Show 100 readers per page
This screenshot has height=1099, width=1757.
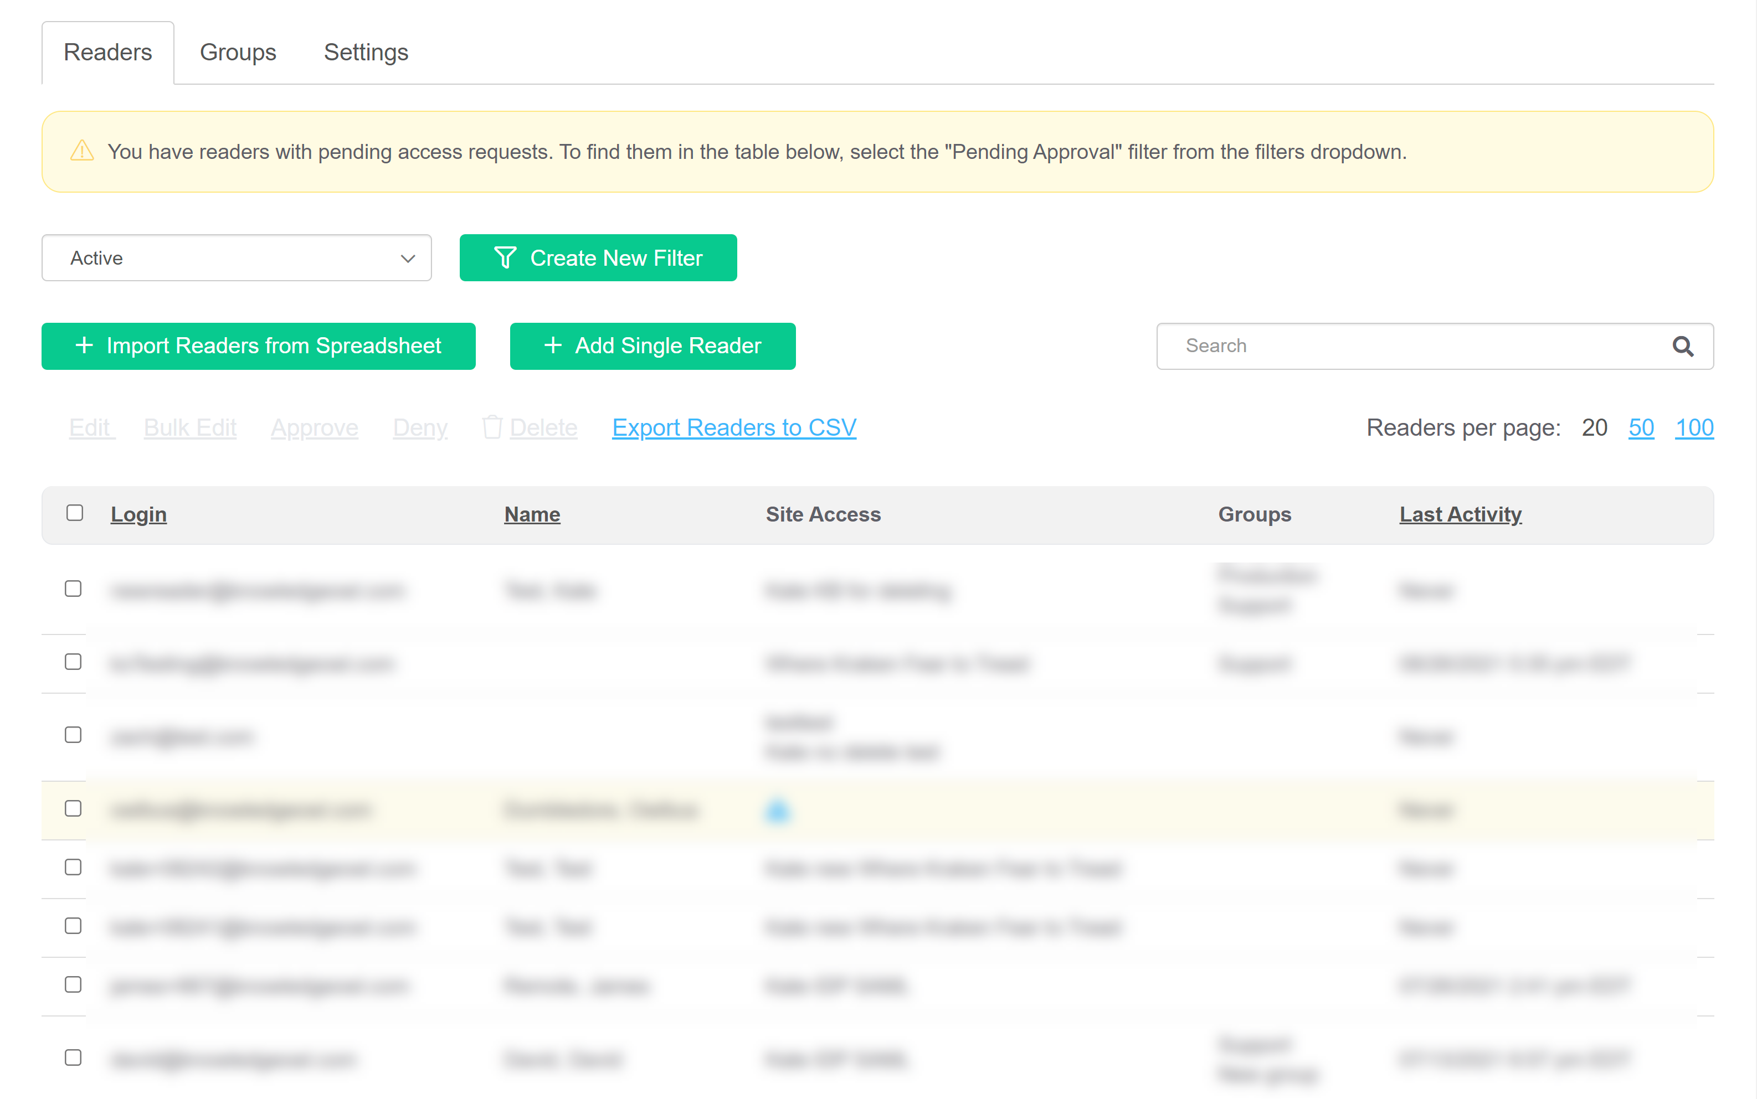pyautogui.click(x=1694, y=427)
